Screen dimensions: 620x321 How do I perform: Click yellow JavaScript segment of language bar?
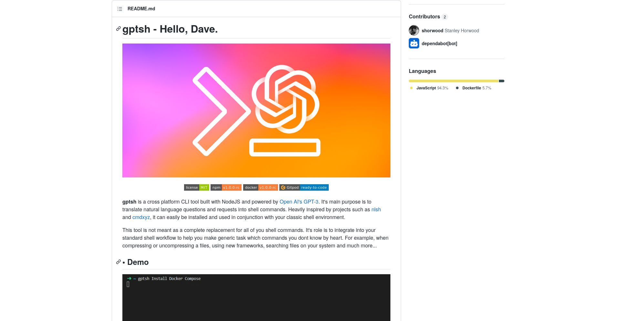tap(454, 81)
